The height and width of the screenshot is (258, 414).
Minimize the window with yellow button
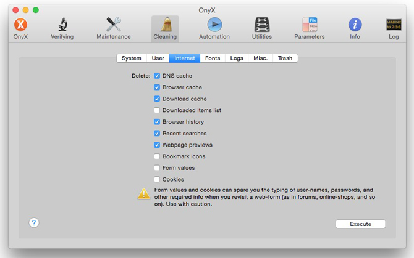[x=25, y=10]
